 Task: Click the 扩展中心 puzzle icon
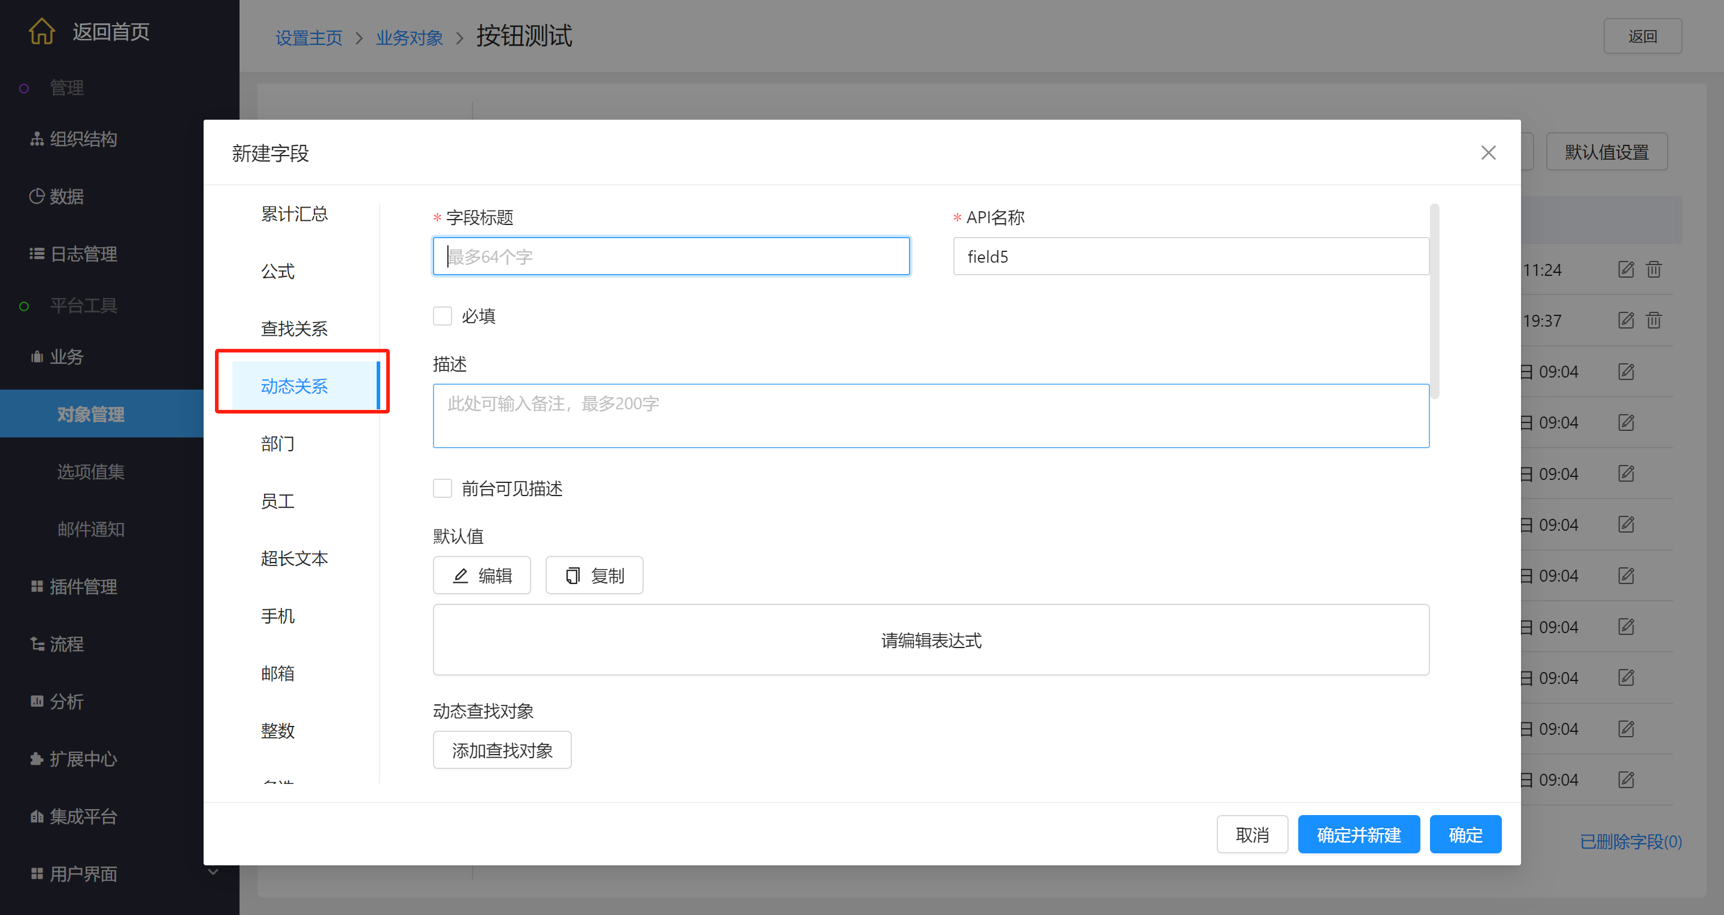coord(37,759)
